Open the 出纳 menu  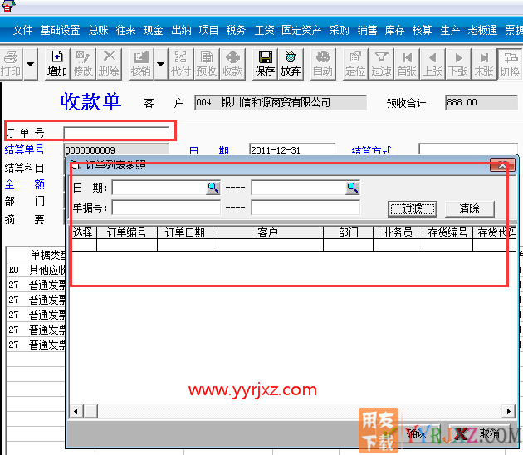[181, 30]
